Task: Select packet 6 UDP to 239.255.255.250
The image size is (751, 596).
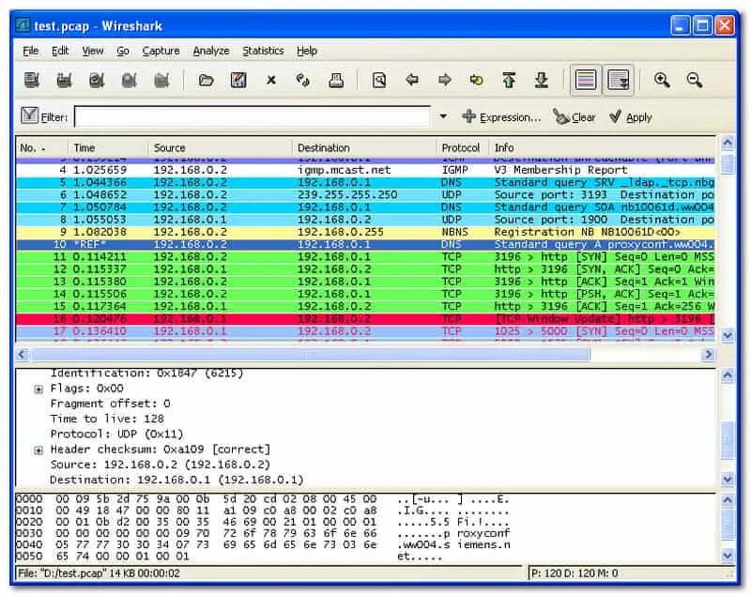Action: click(x=365, y=195)
